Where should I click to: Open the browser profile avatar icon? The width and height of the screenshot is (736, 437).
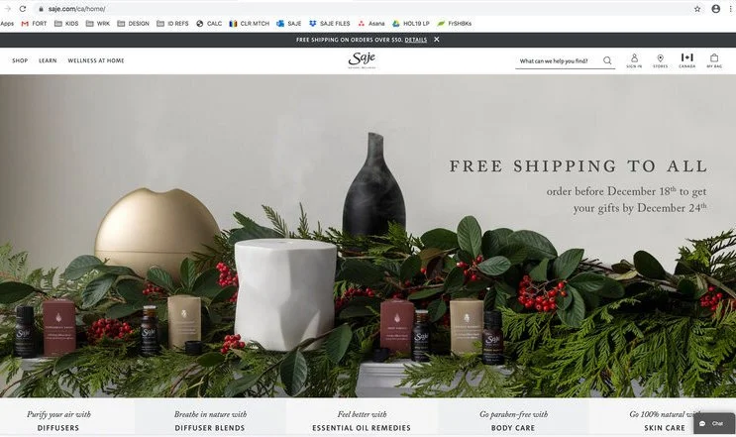pos(716,9)
